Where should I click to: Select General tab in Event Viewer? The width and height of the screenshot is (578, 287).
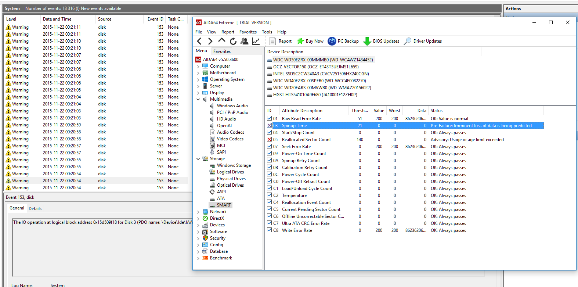pyautogui.click(x=17, y=208)
